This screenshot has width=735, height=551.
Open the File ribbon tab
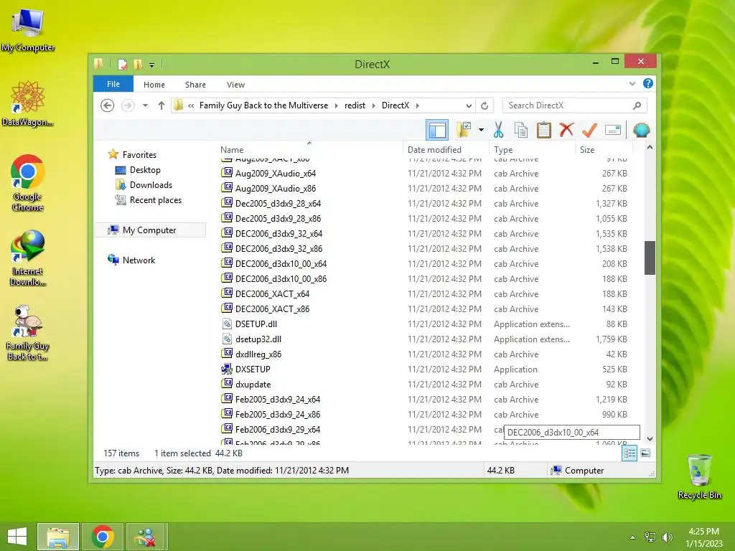tap(113, 84)
